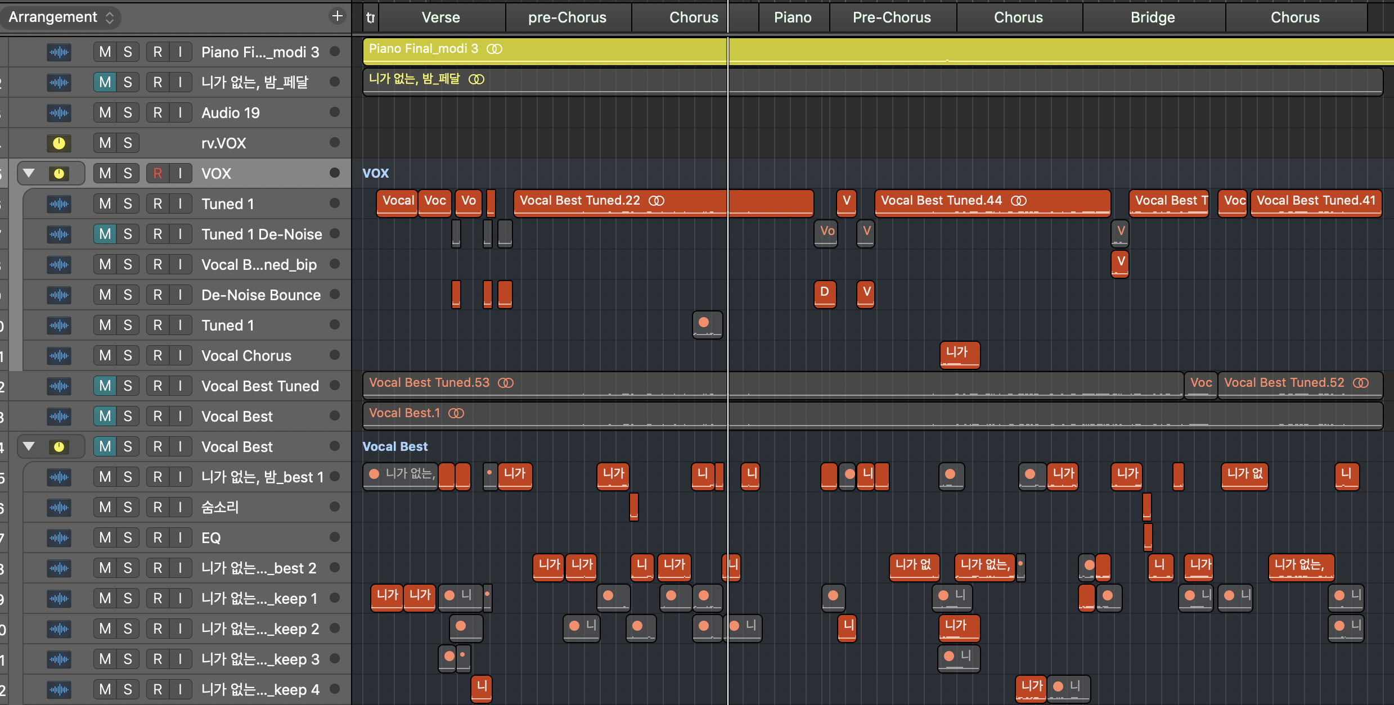Click the audio waveform icon on Audio 19 track
Viewport: 1394px width, 705px height.
pos(59,113)
